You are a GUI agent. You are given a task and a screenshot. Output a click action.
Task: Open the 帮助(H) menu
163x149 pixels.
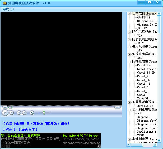pos(8,9)
